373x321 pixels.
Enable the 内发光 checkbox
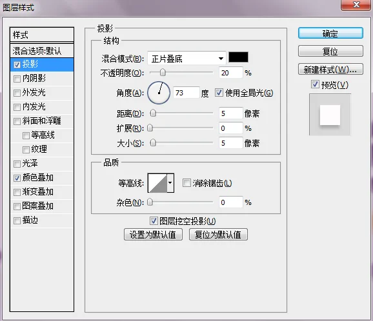tap(17, 107)
